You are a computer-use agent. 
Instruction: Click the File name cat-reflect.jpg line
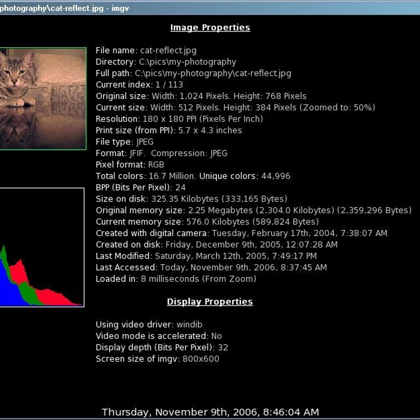[x=146, y=50]
